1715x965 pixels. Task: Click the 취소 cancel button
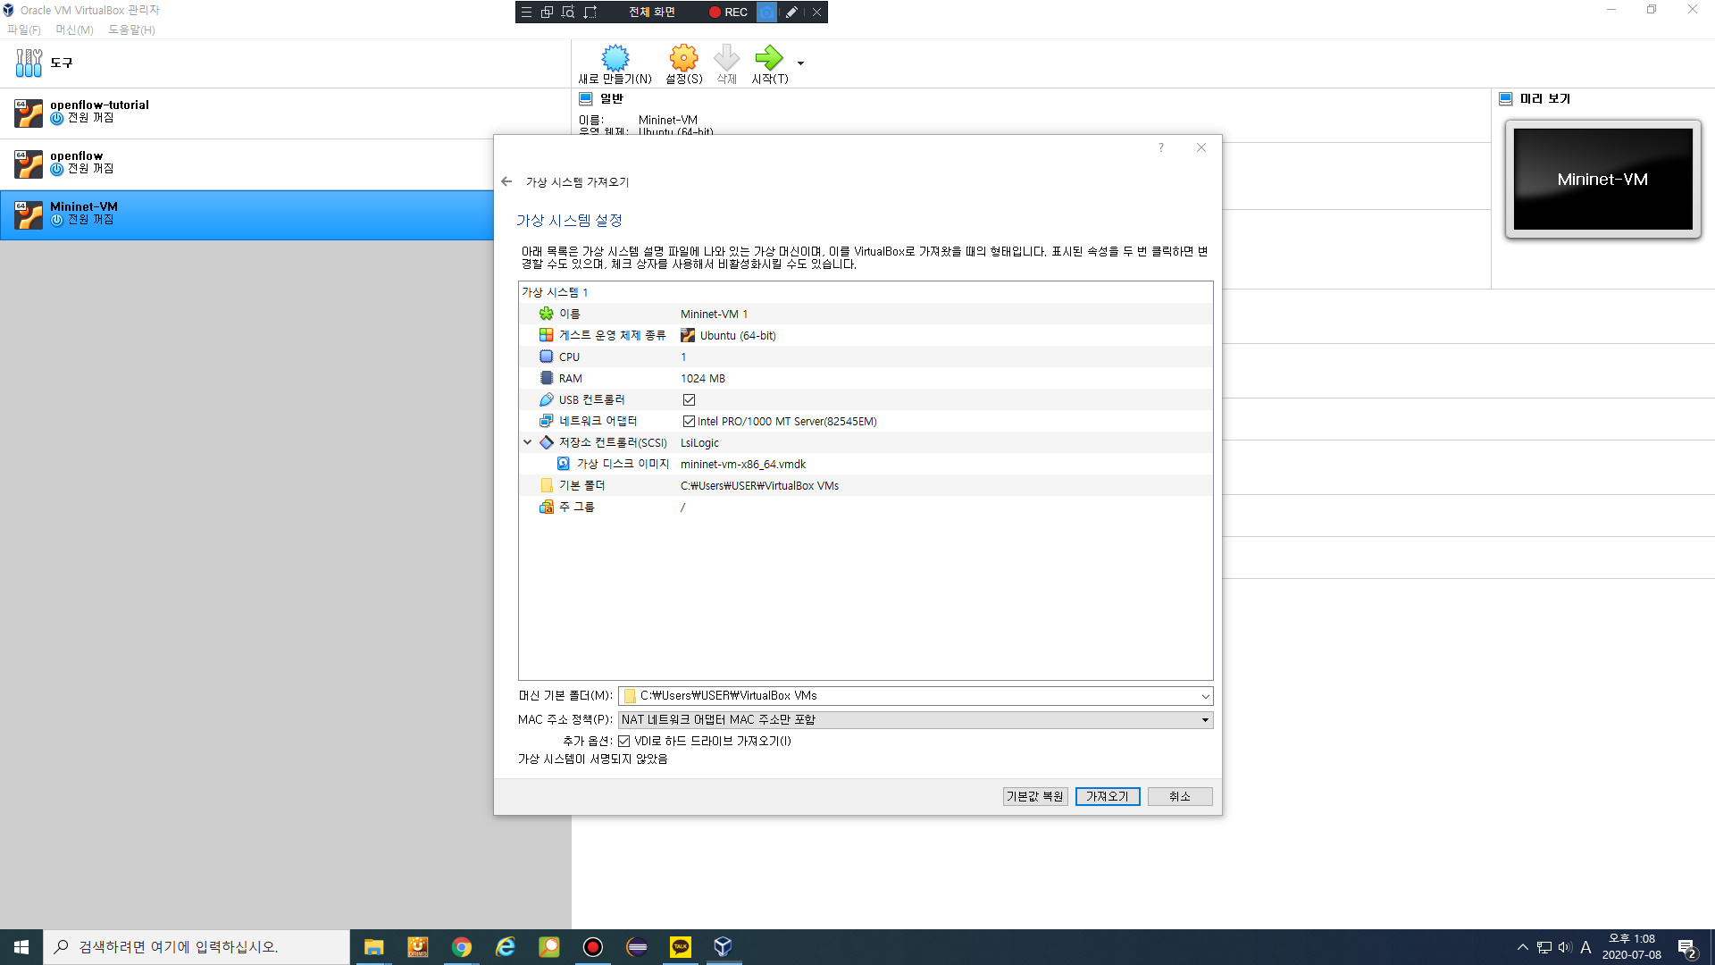pyautogui.click(x=1180, y=797)
